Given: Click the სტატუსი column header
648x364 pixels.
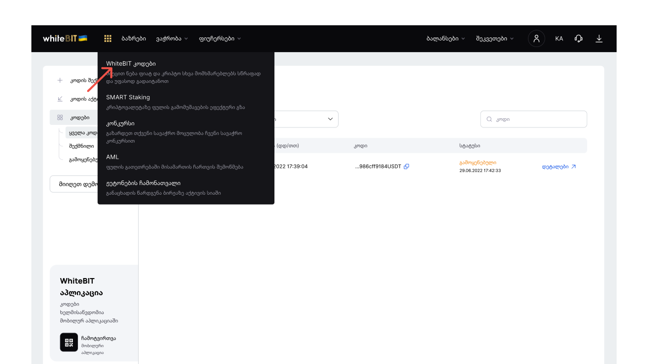Looking at the screenshot, I should (x=470, y=146).
